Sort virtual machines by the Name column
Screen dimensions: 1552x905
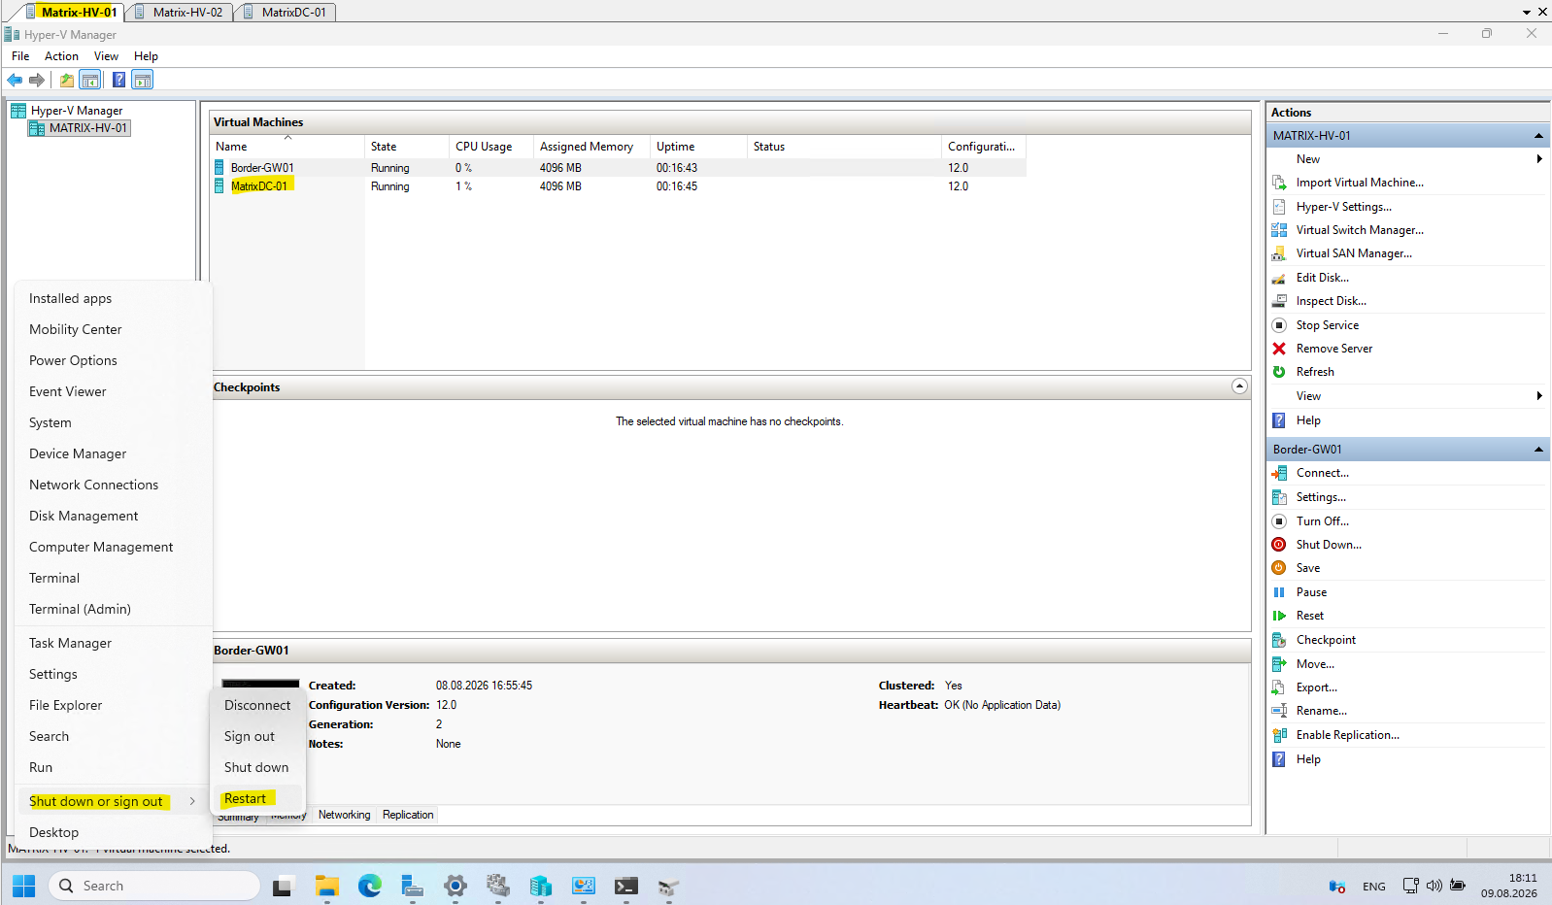(x=287, y=147)
